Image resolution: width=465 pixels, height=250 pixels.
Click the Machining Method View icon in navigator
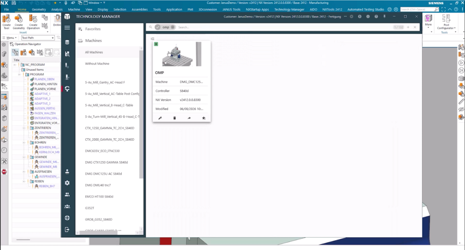tap(40, 53)
